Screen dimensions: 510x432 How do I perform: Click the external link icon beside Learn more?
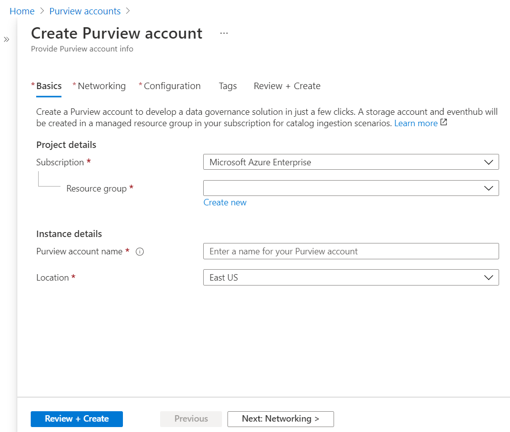point(444,123)
